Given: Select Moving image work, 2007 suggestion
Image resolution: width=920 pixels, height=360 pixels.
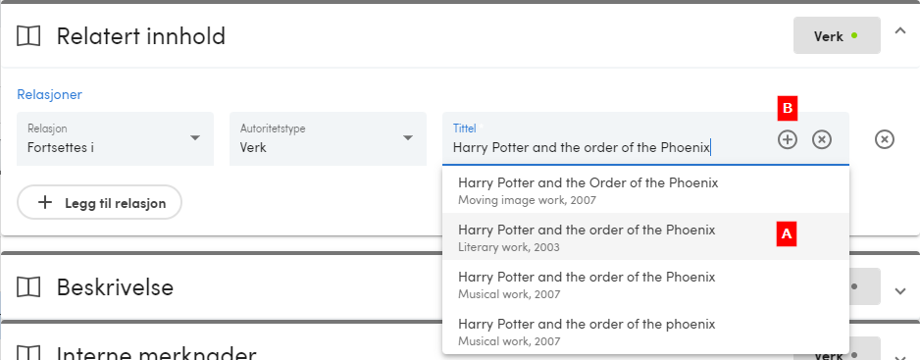Looking at the screenshot, I should coord(645,189).
